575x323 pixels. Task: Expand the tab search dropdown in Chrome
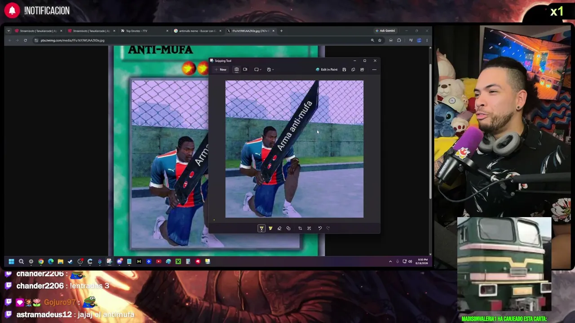coord(9,31)
